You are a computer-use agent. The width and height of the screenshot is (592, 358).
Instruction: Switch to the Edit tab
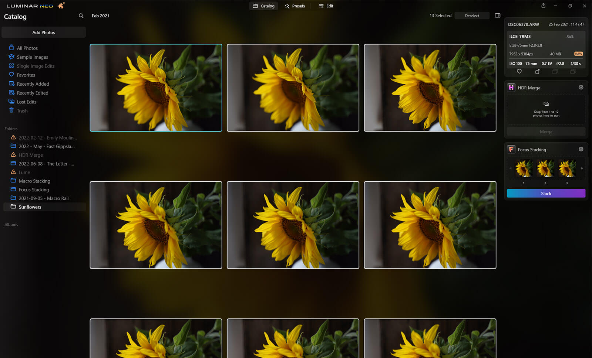326,6
